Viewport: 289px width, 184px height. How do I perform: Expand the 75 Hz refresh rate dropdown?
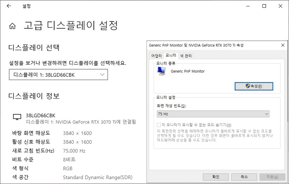coord(213,114)
